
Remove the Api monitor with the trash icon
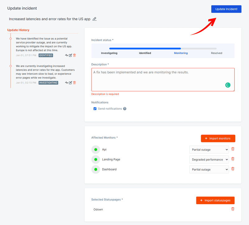pos(233,149)
